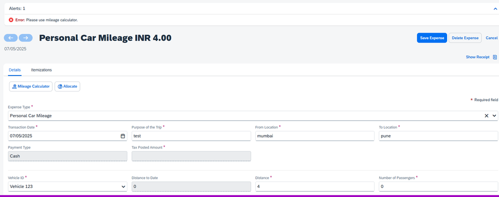Click the Number of Passengers field
Screen dimensions: 499x197
(x=439, y=186)
